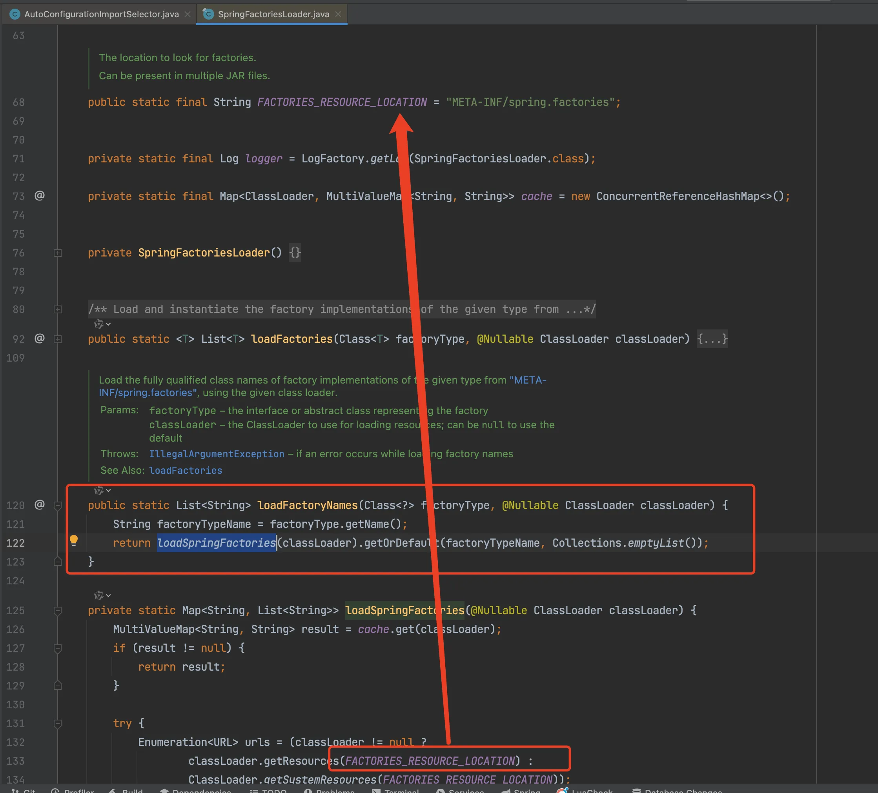Close the AutoConfigurationImportSelector.java tab
Screen dimensions: 878x793
pos(187,14)
